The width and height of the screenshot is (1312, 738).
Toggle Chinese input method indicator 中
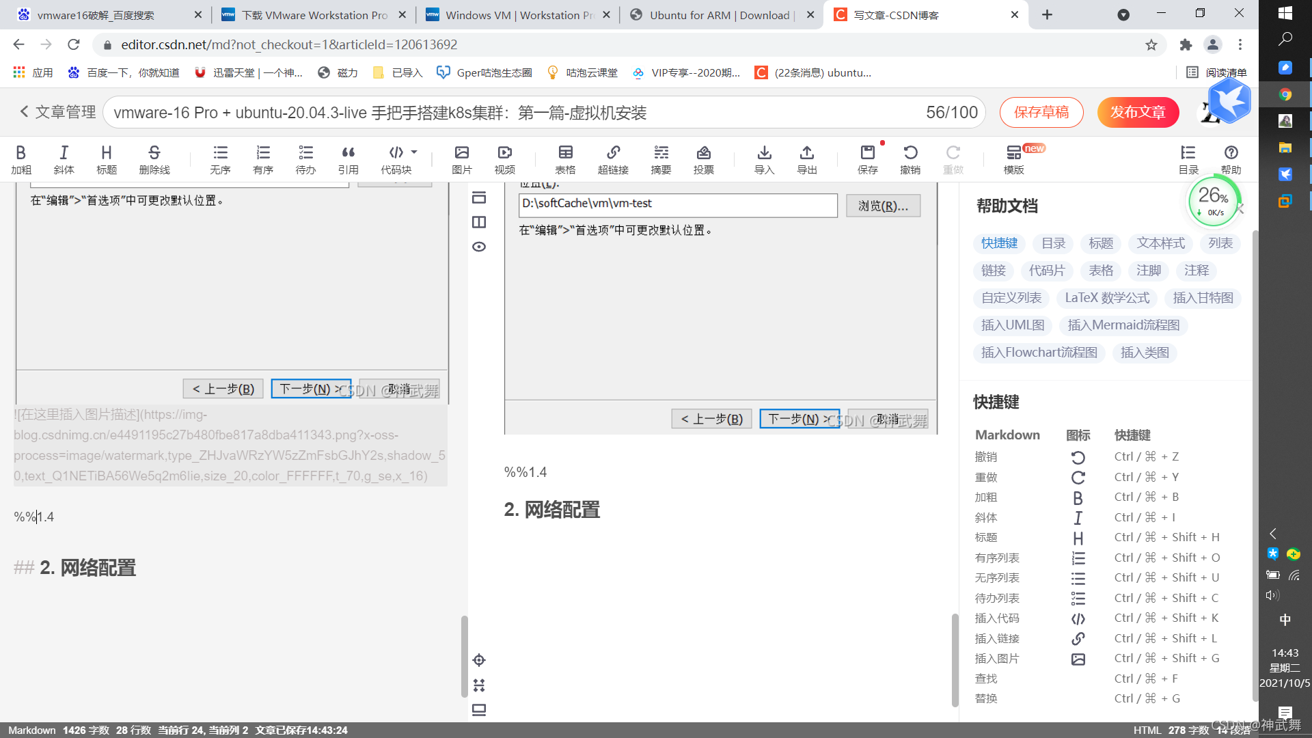pos(1285,620)
